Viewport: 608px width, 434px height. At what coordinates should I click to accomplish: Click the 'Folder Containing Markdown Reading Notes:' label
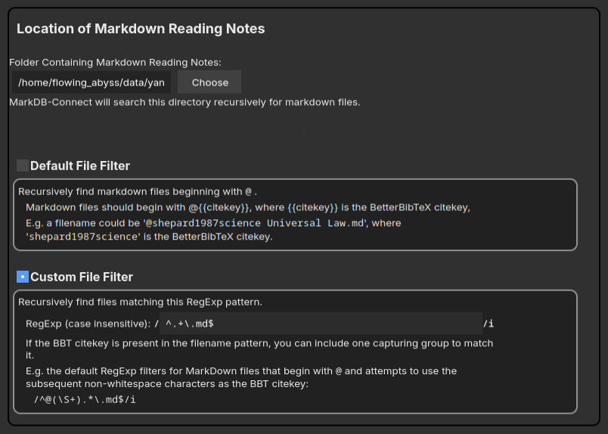[115, 63]
